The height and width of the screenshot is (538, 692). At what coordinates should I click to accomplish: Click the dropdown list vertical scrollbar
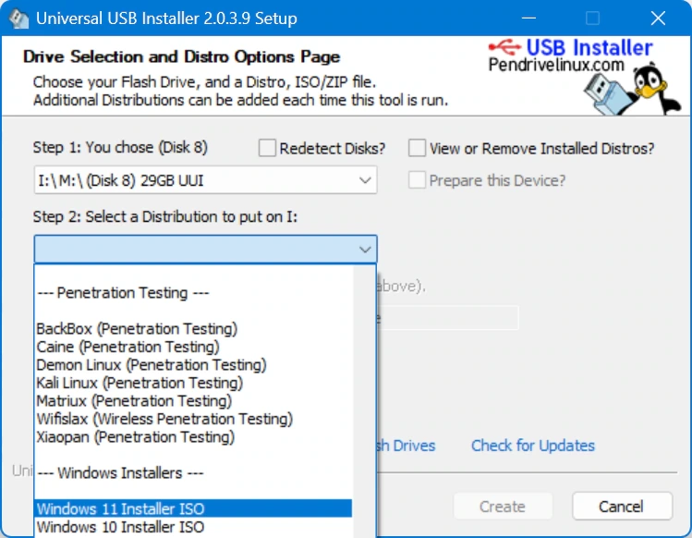coord(365,401)
